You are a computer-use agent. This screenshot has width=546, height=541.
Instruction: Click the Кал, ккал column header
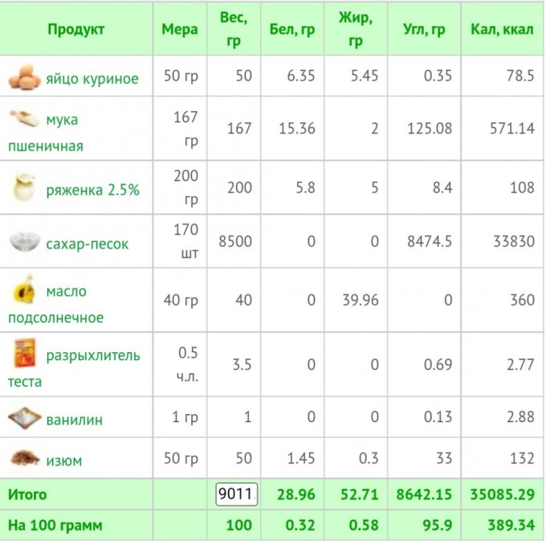point(501,30)
